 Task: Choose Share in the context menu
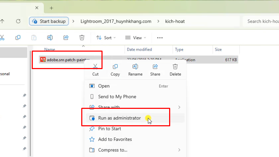[x=155, y=70]
